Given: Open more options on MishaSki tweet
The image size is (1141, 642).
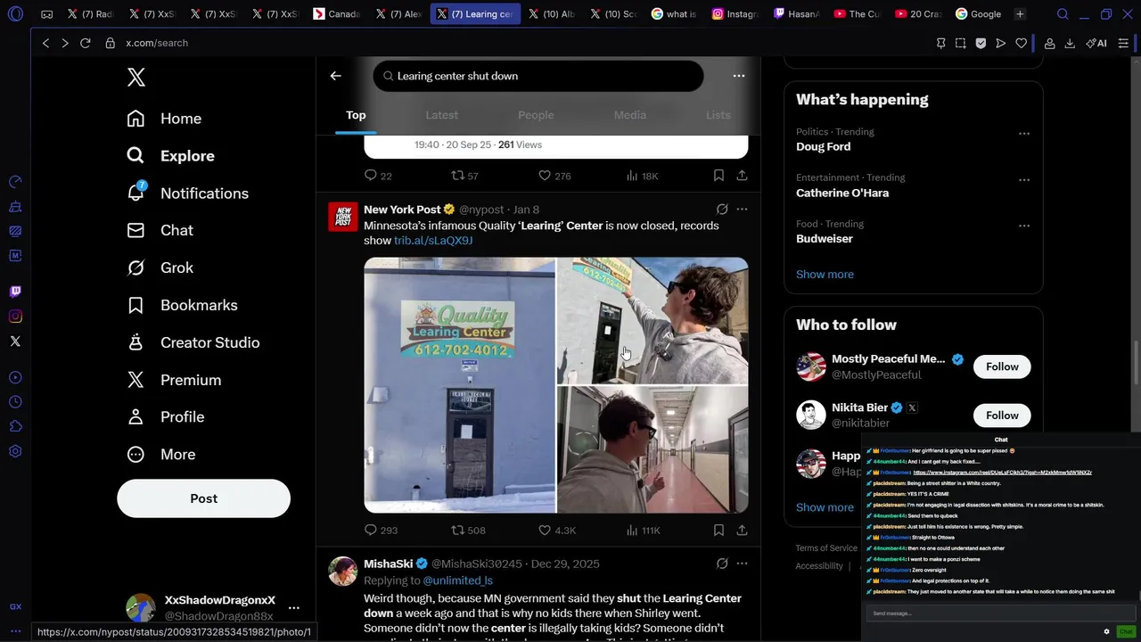Looking at the screenshot, I should [x=742, y=564].
